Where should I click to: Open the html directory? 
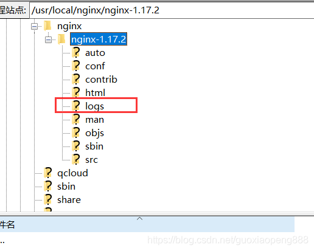95,93
